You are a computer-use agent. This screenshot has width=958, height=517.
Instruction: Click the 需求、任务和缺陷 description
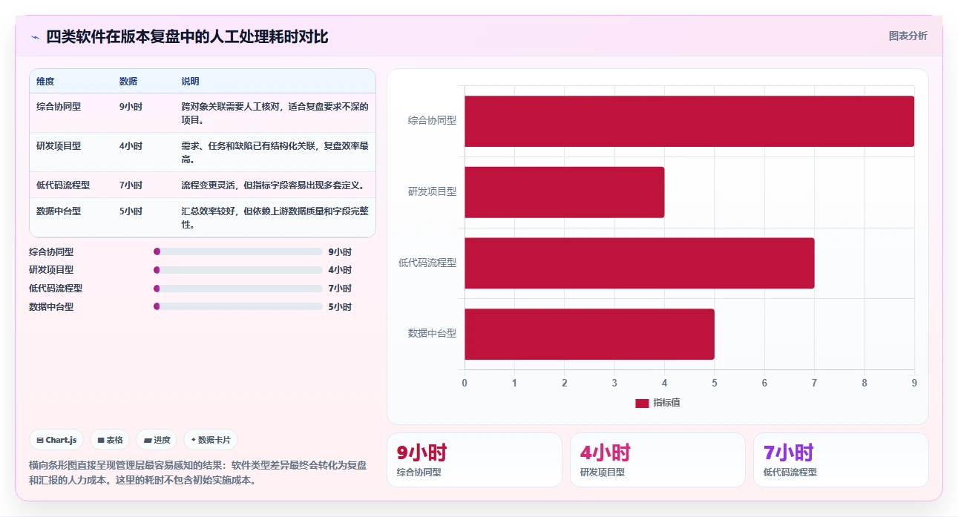(x=275, y=152)
